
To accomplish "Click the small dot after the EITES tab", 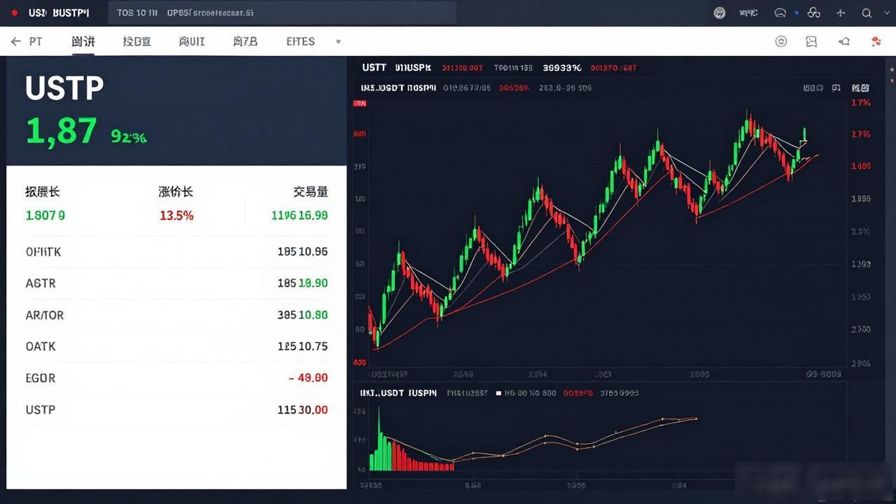I will coord(339,41).
